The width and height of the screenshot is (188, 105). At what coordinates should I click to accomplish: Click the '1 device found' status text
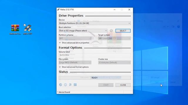coord(64,92)
